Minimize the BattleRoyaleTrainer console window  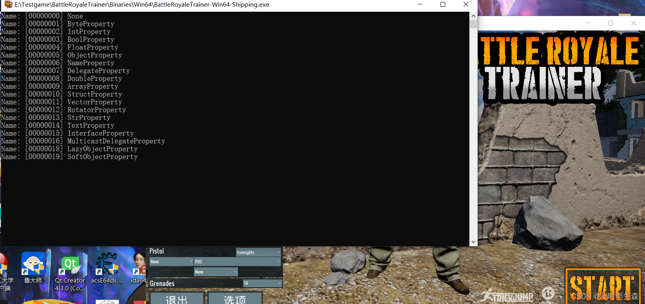pyautogui.click(x=420, y=4)
